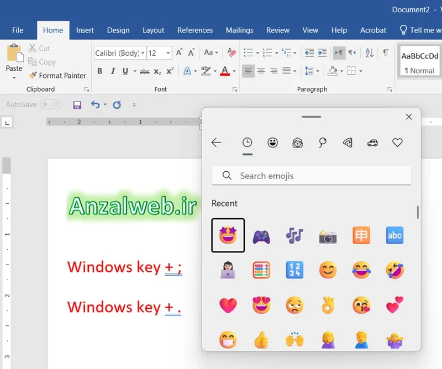Switch to the Insert tab

tap(85, 30)
